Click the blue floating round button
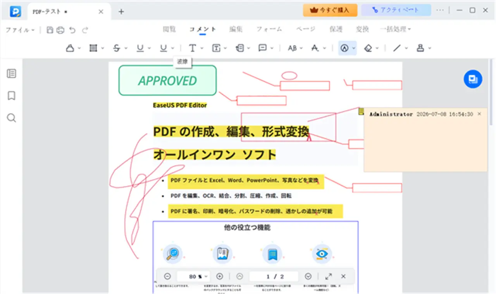The image size is (496, 294). [473, 79]
